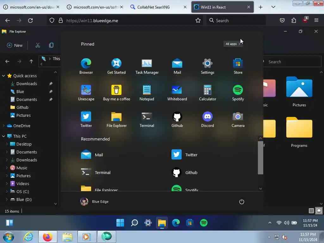Open Spotify from the Win11 taskbar
This screenshot has height=243, width=324.
click(x=204, y=223)
